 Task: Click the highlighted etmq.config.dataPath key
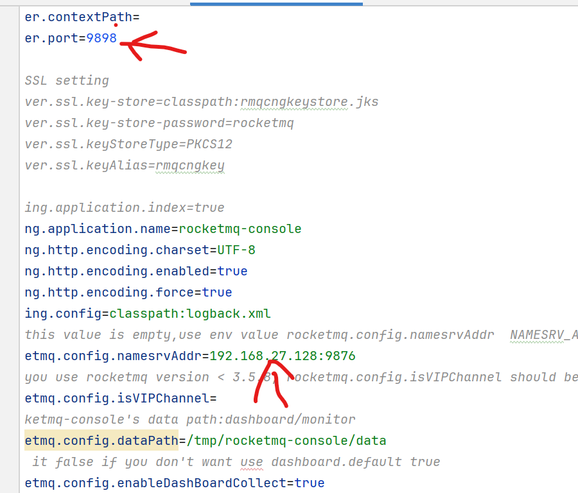click(101, 440)
